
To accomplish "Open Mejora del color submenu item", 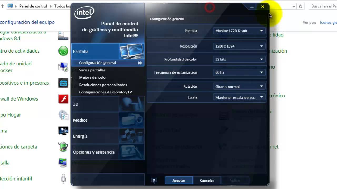I will point(93,77).
